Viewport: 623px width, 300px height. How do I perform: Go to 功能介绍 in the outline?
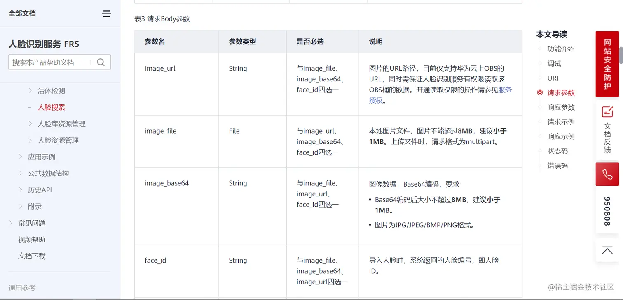[561, 49]
